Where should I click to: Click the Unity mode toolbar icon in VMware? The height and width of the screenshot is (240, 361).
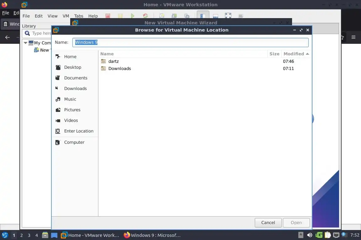click(241, 16)
